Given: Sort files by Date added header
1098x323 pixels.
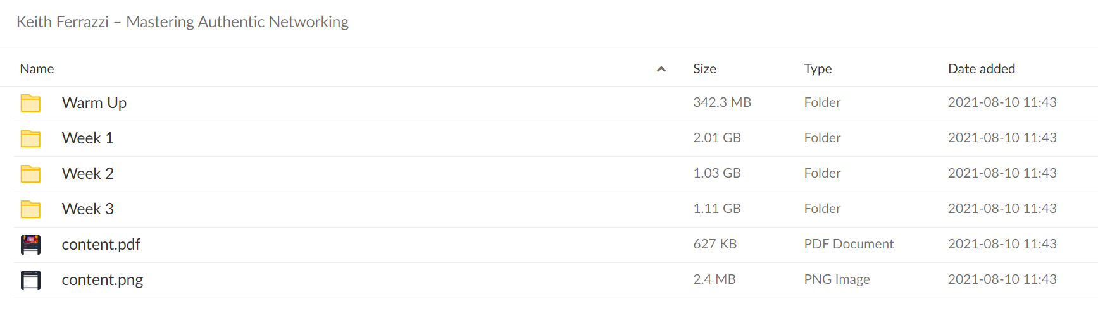Looking at the screenshot, I should point(982,69).
